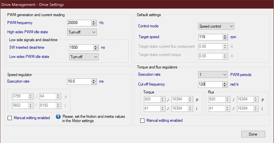Open High sides PWM idle state dropdown

click(82, 32)
